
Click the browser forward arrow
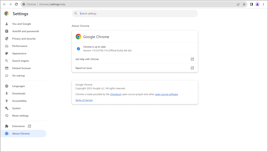[10, 4]
